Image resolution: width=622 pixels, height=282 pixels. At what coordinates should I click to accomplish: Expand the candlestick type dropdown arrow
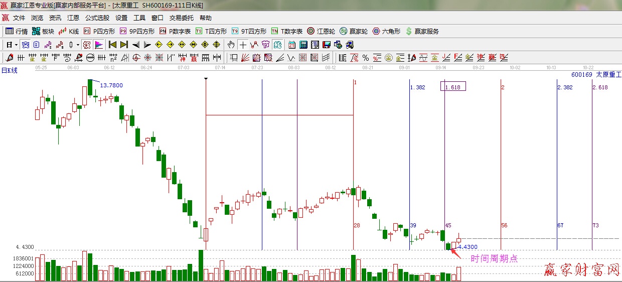[x=78, y=45]
